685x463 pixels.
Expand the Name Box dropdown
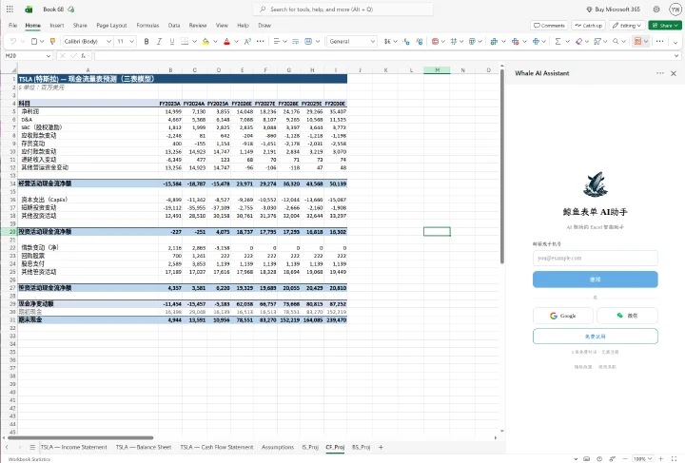49,56
